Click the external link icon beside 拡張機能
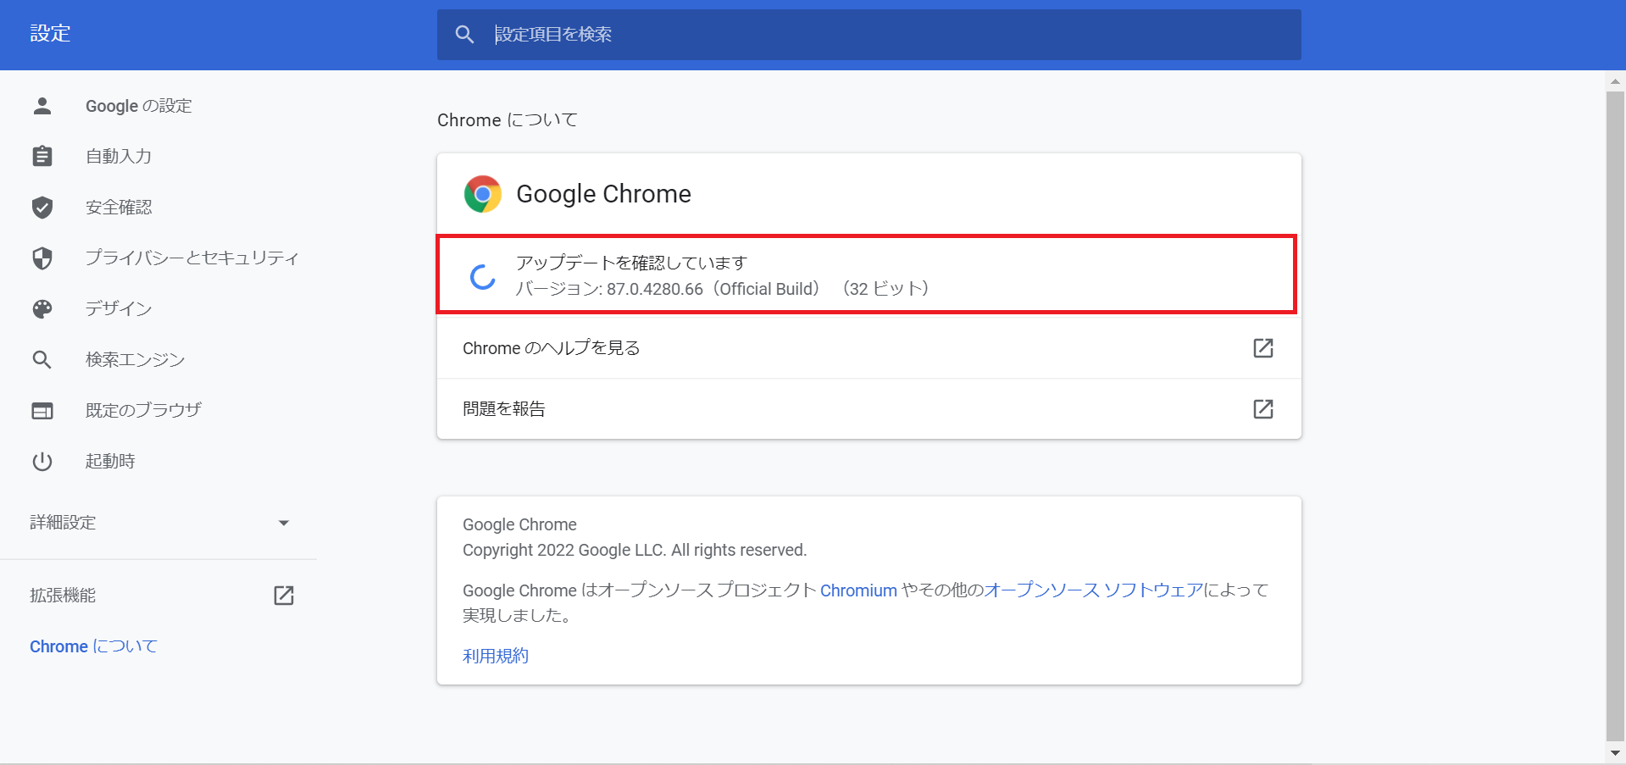 tap(284, 596)
